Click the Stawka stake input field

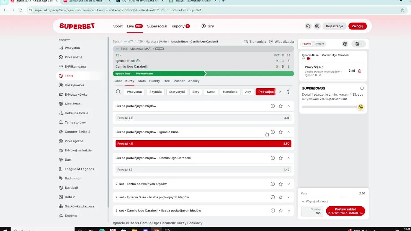coord(312,211)
